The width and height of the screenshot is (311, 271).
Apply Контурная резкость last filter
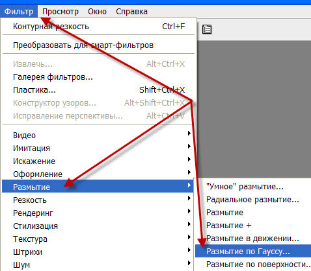[99, 27]
